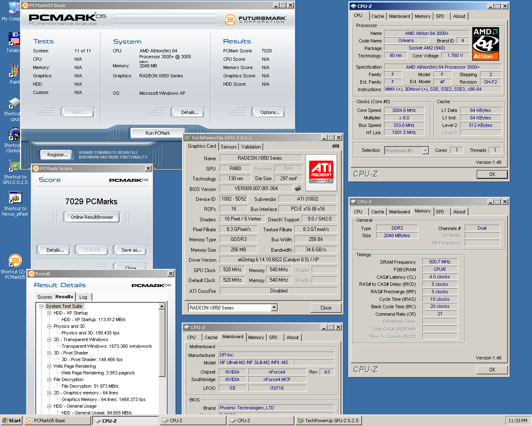The width and height of the screenshot is (532, 426).
Task: Launch the ClockGen desktop shortcut icon
Action: point(14,134)
